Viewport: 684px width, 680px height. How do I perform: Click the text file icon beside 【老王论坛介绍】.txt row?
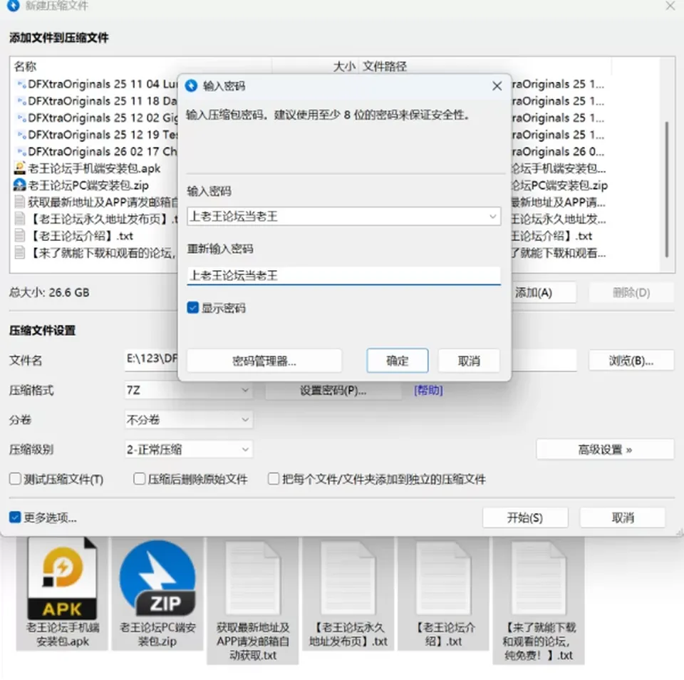click(x=20, y=236)
